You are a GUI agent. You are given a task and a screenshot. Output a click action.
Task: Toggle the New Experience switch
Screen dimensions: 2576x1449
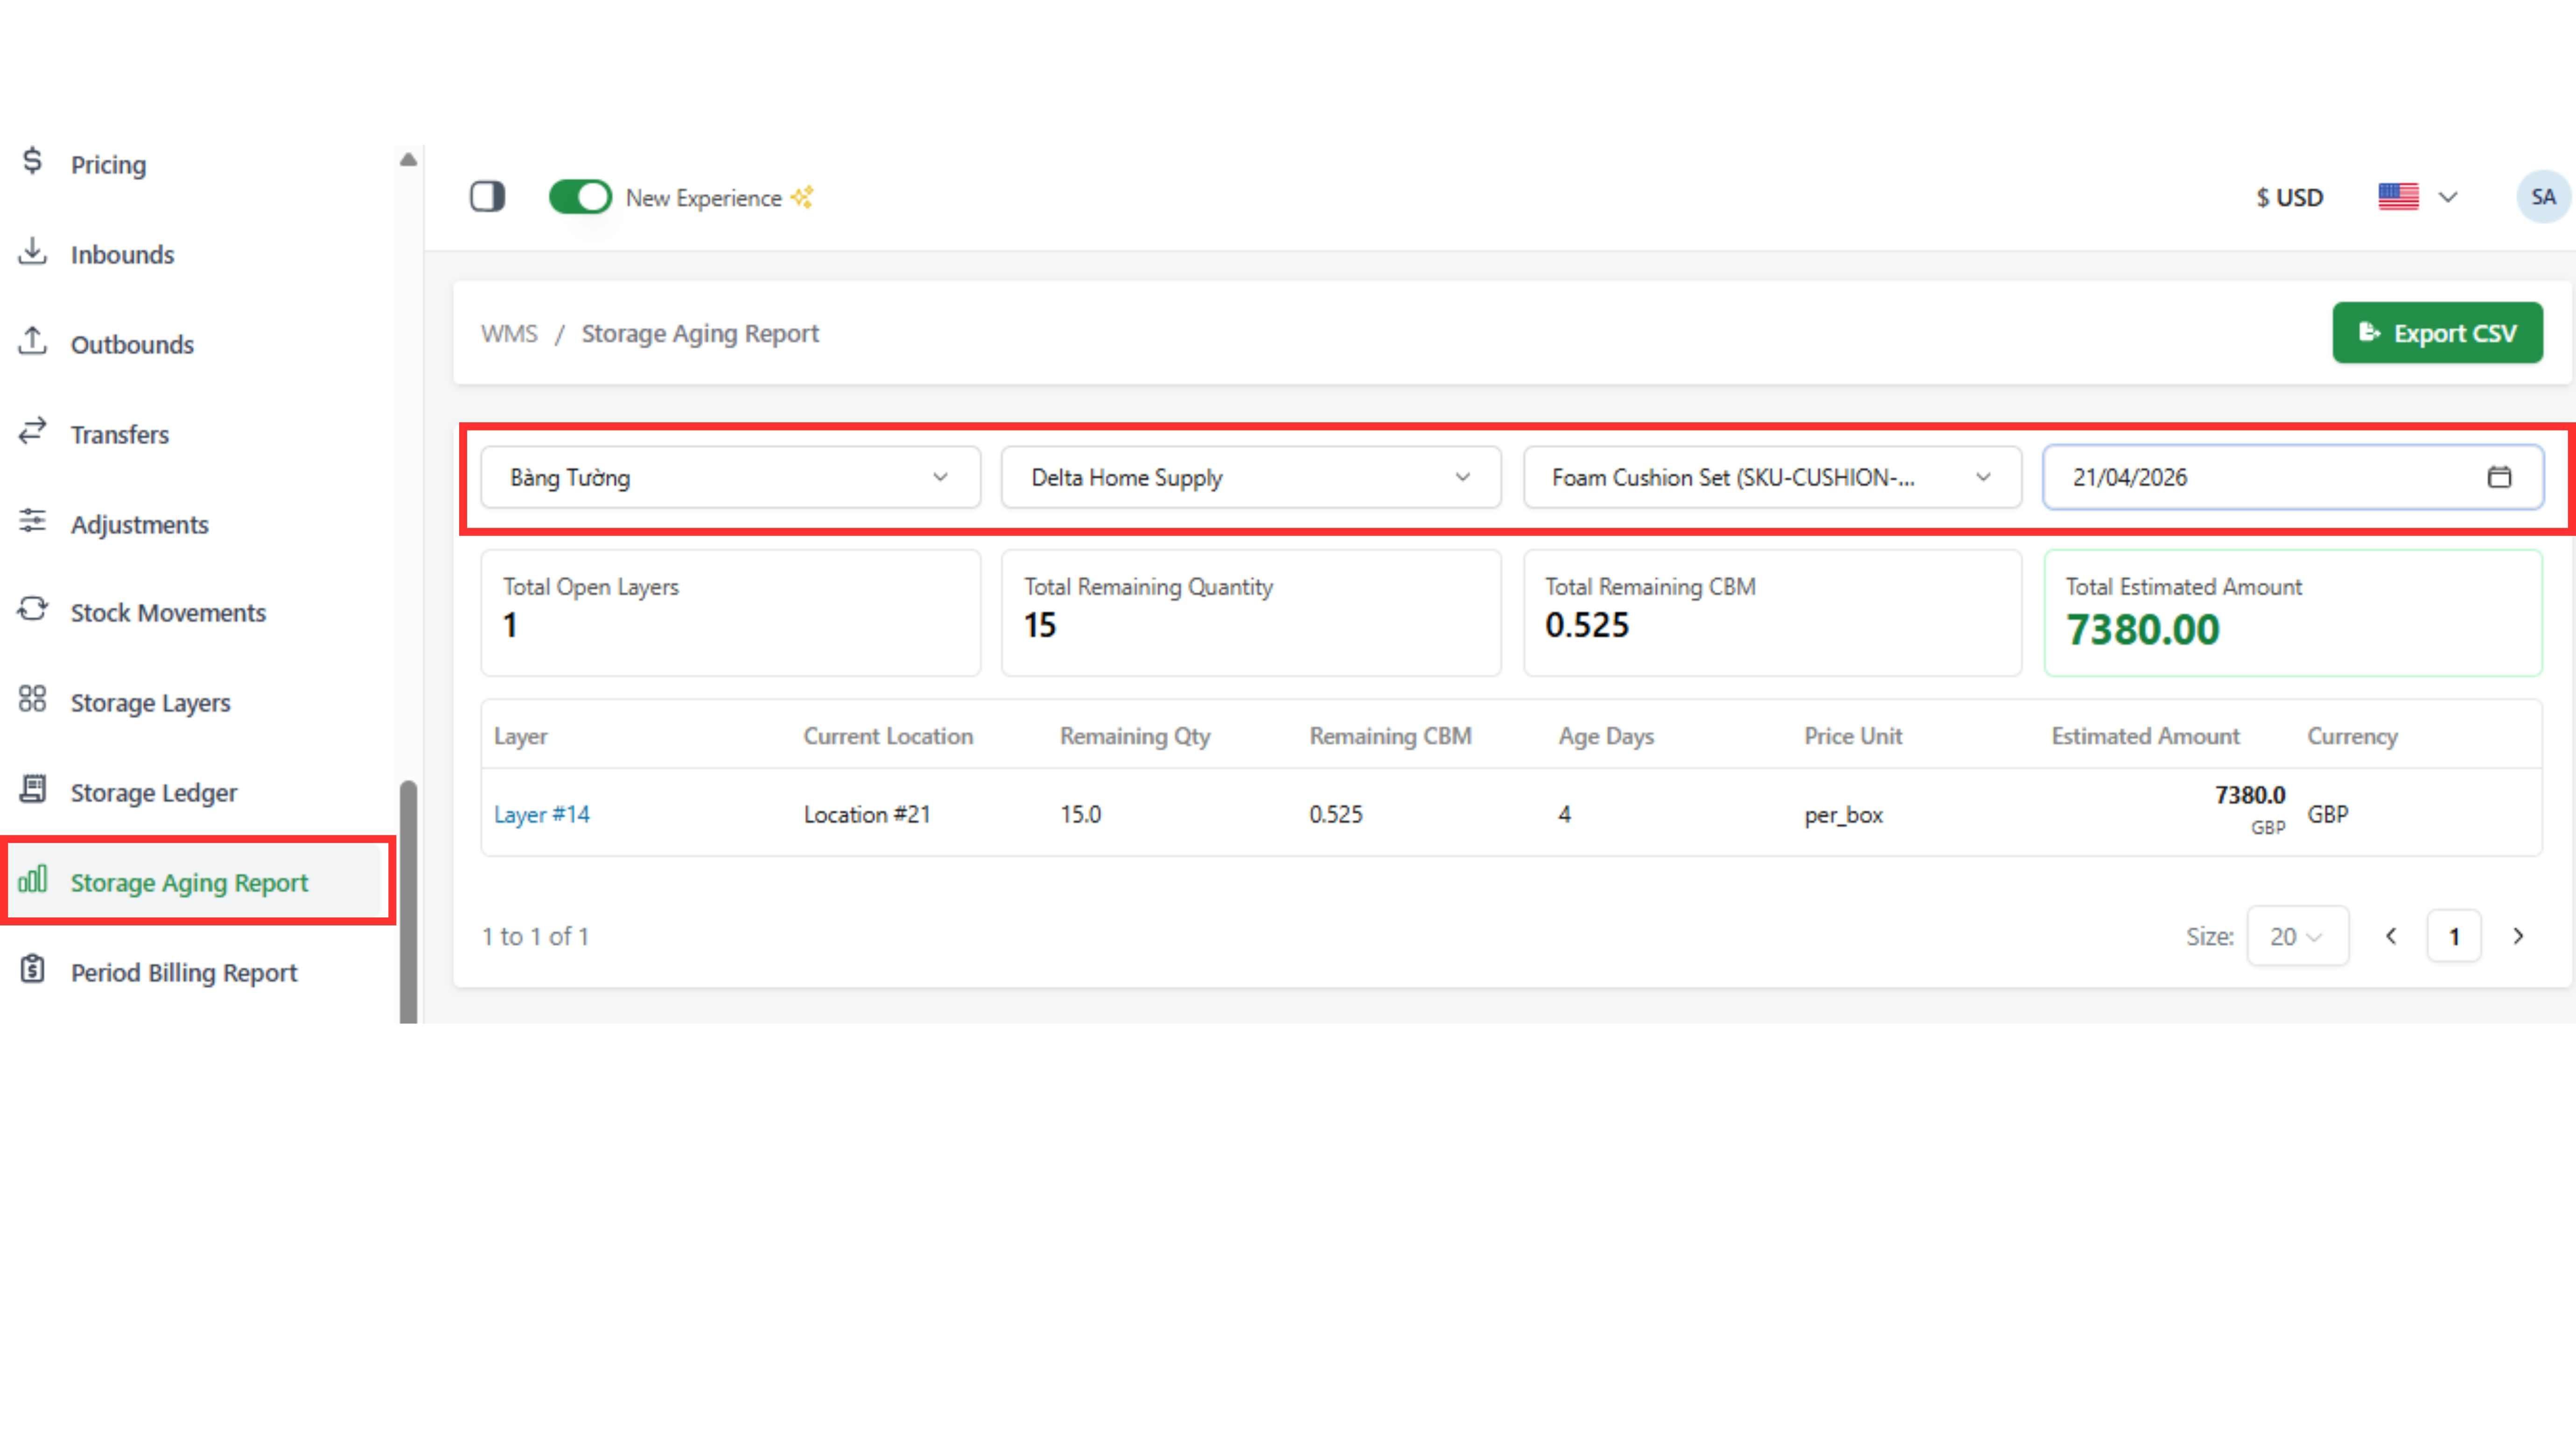(x=580, y=197)
